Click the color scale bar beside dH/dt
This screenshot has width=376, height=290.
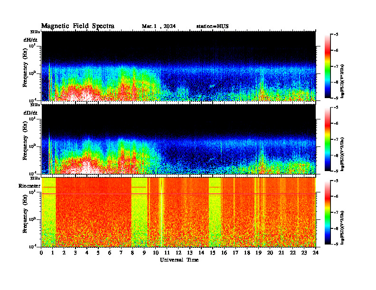pyautogui.click(x=328, y=66)
